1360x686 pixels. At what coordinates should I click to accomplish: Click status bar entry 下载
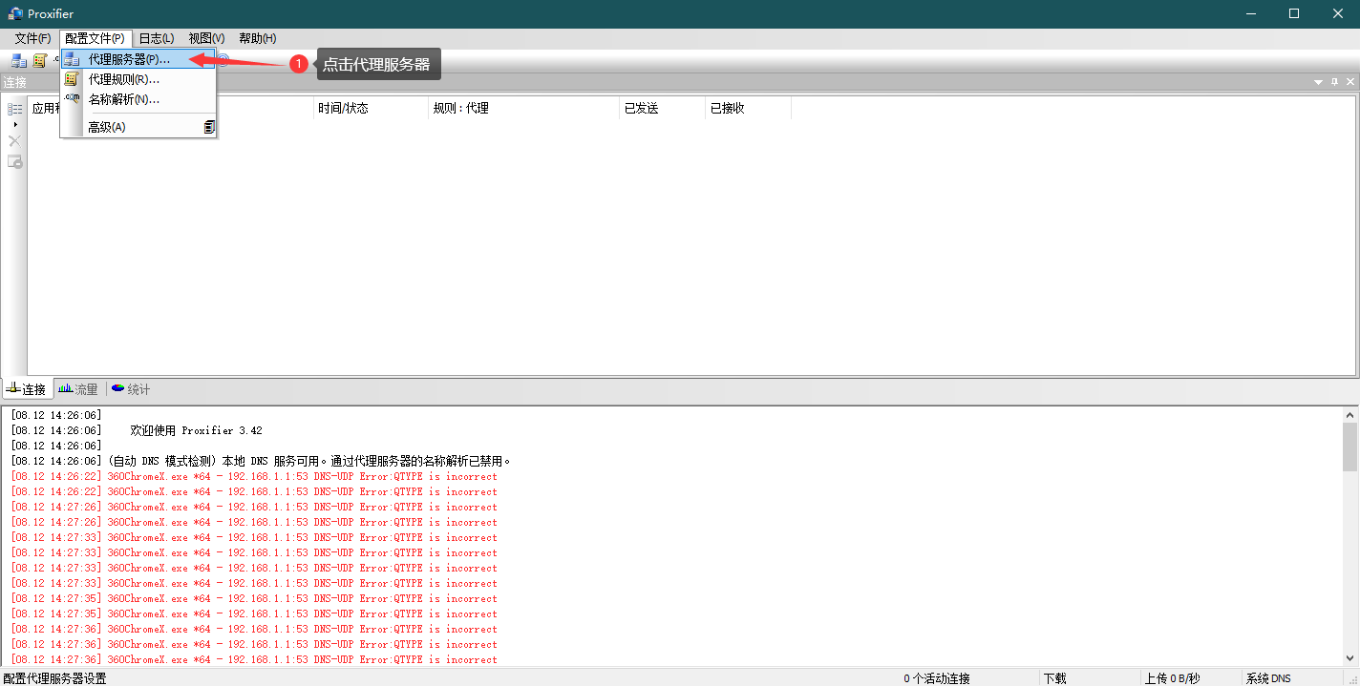1054,678
